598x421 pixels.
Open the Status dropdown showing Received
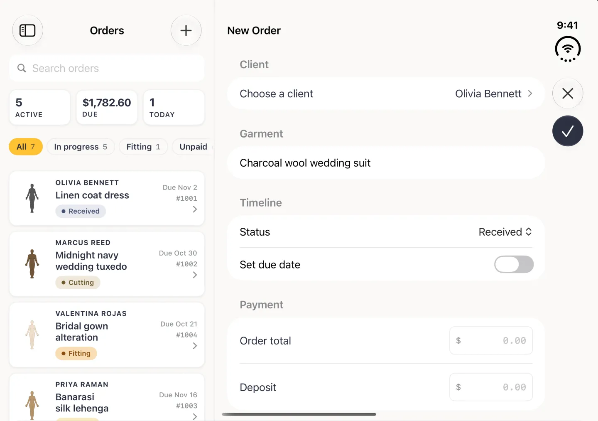pos(505,232)
